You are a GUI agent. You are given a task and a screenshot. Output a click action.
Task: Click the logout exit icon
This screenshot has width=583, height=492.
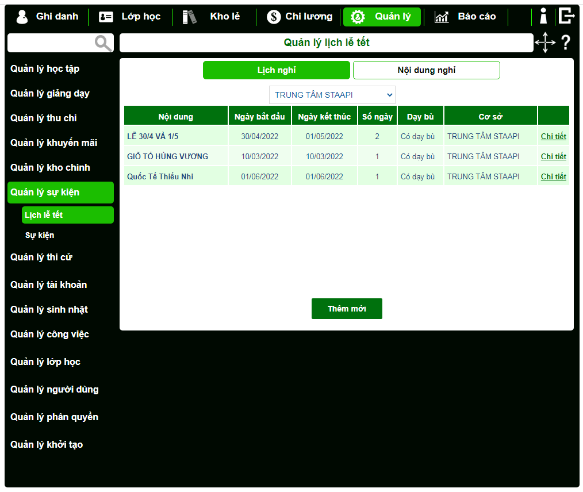(x=566, y=16)
